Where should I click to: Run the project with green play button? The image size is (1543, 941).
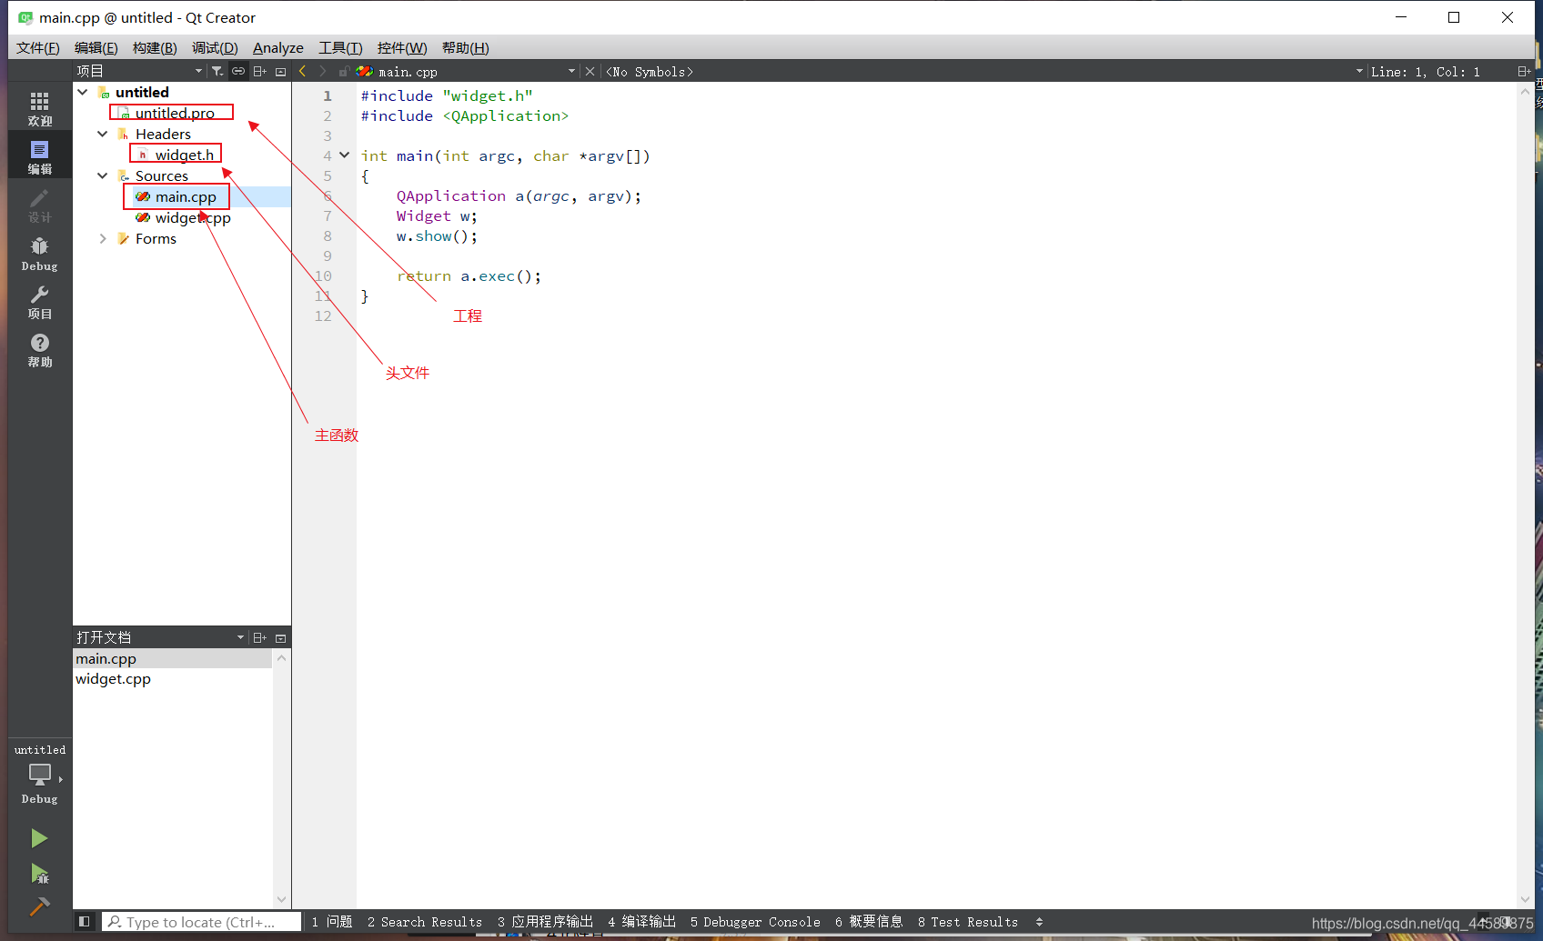(39, 837)
